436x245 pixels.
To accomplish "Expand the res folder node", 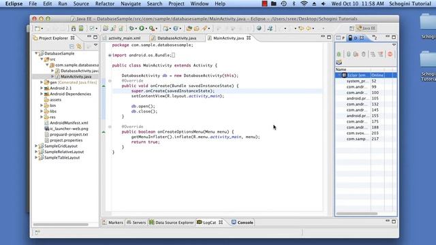I will click(42, 117).
